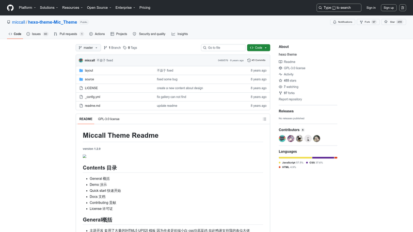
Task: Open commit message 'fixed some bug'
Action: [167, 79]
